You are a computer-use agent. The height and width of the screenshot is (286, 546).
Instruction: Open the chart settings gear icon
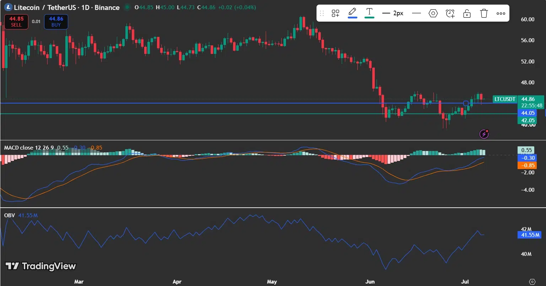click(x=532, y=282)
